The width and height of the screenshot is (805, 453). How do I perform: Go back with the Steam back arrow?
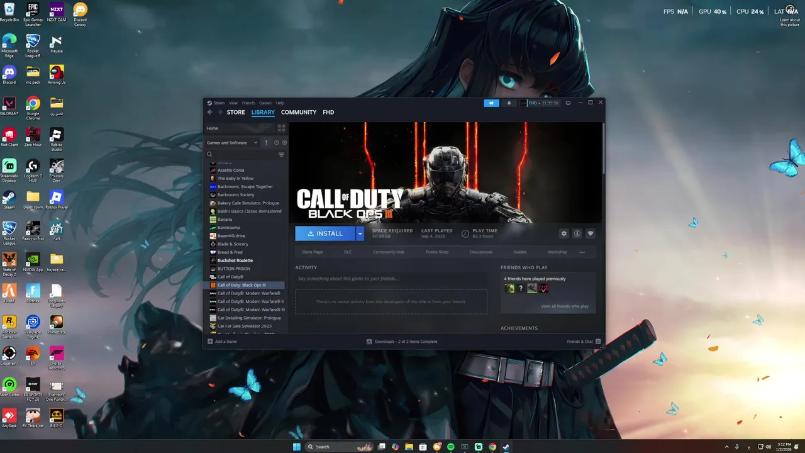(210, 112)
